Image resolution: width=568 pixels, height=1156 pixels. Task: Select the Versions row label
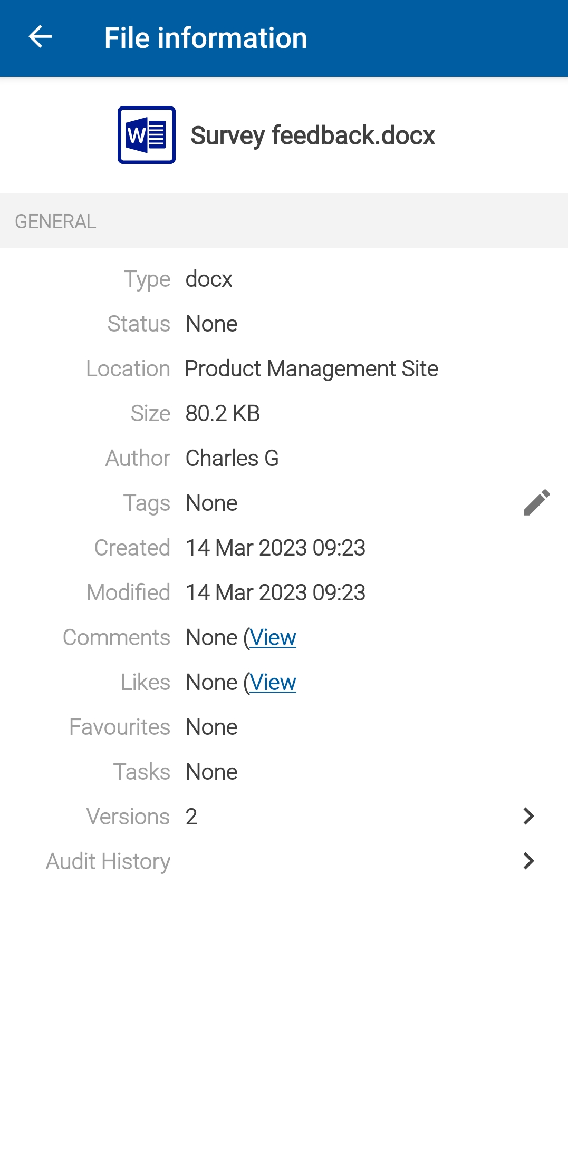coord(128,817)
